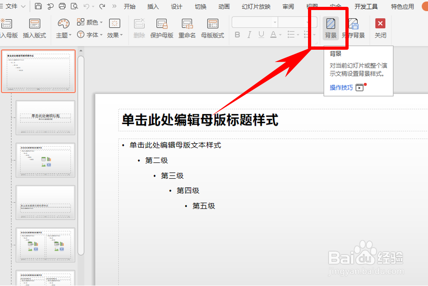Expand the font color dropdown arrow
Viewport: 428px width, 286px height.
tap(280, 35)
